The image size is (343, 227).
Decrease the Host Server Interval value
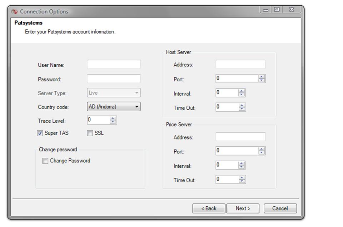pos(242,94)
